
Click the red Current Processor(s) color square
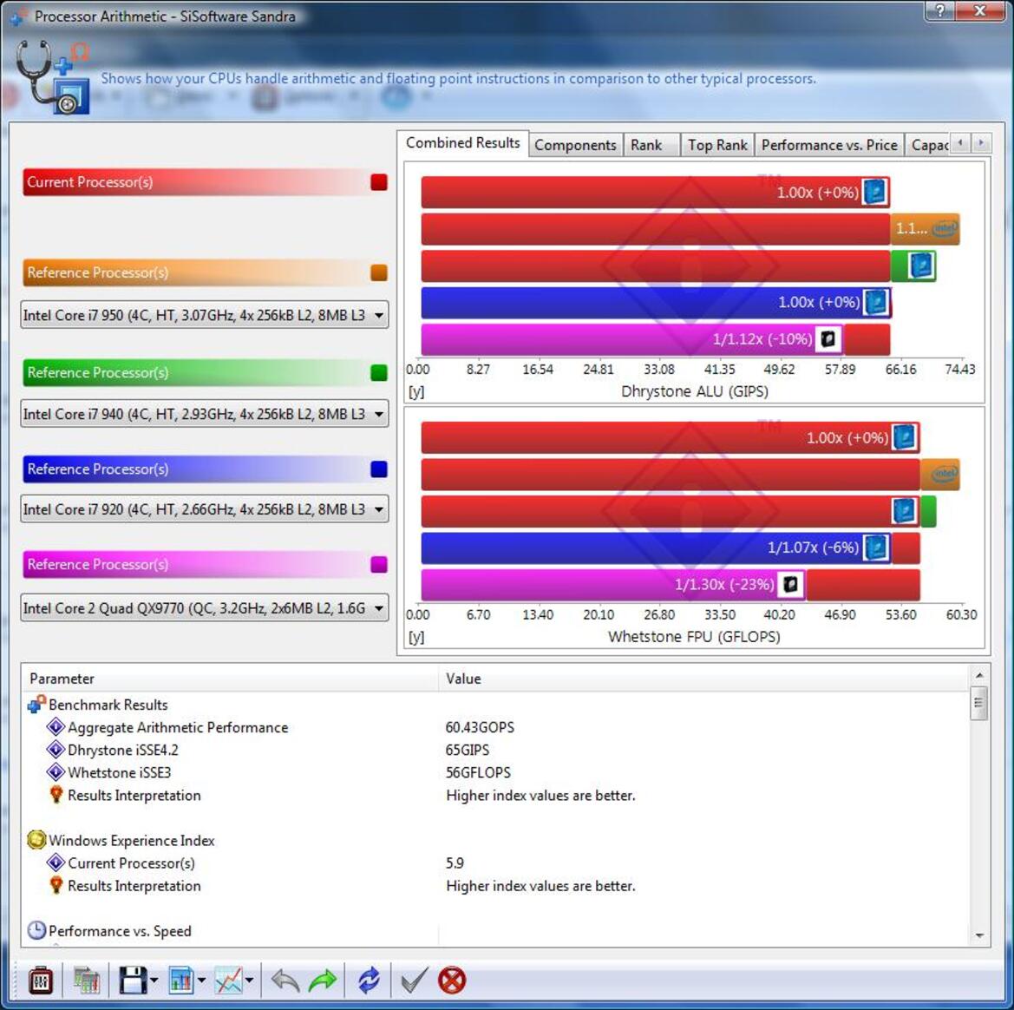pos(379,182)
